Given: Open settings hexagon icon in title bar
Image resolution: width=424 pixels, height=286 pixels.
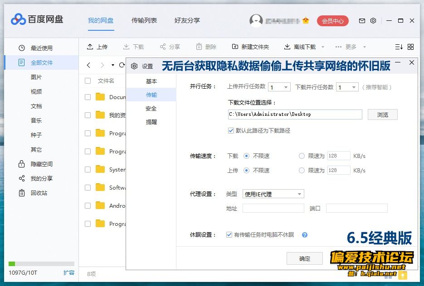Looking at the screenshot, I should 373,20.
